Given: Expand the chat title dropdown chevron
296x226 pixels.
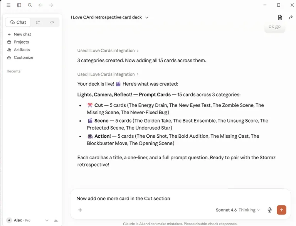Looking at the screenshot, I should (x=147, y=18).
